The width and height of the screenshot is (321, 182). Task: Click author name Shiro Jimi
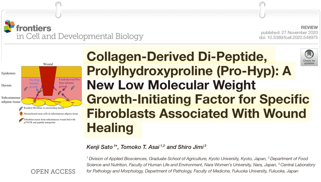[x=191, y=147]
